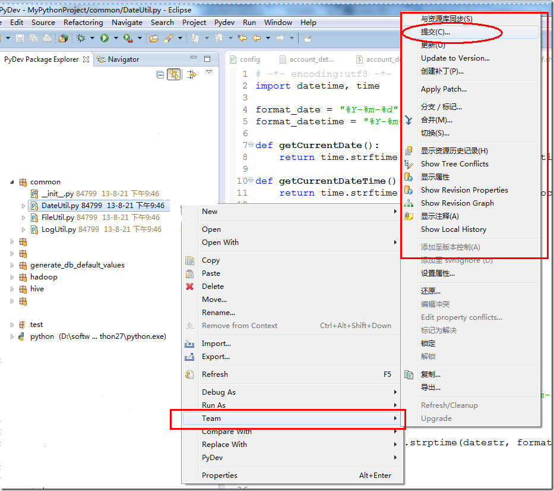Click the Import icon in context menu
The image size is (554, 491).
[189, 344]
